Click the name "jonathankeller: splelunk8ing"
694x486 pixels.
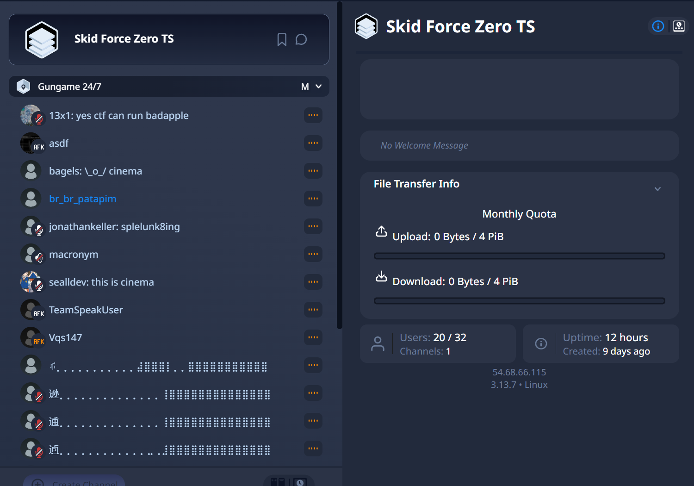(114, 226)
